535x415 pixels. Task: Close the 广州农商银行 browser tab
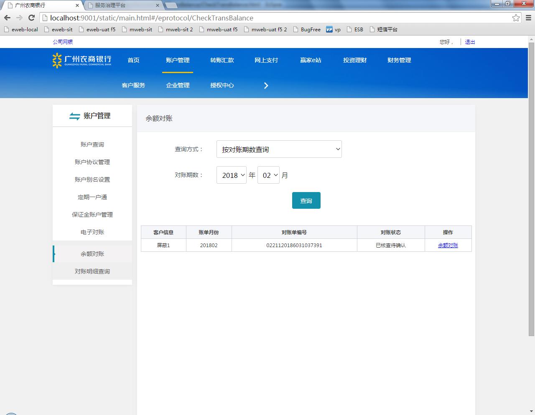point(77,5)
